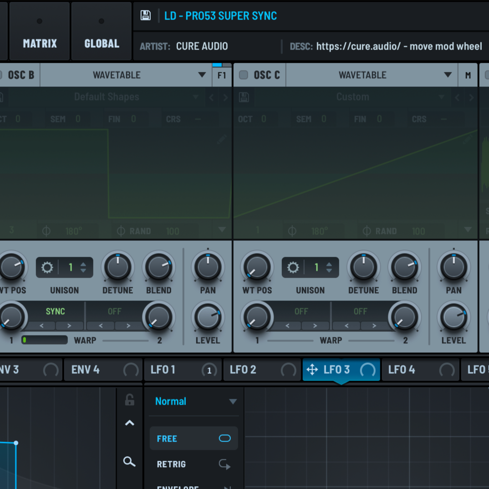Toggle the OSC C enable checkbox

(x=244, y=75)
